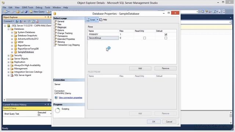Click OK in Database Properties dialog
This screenshot has width=235, height=132.
153,122
